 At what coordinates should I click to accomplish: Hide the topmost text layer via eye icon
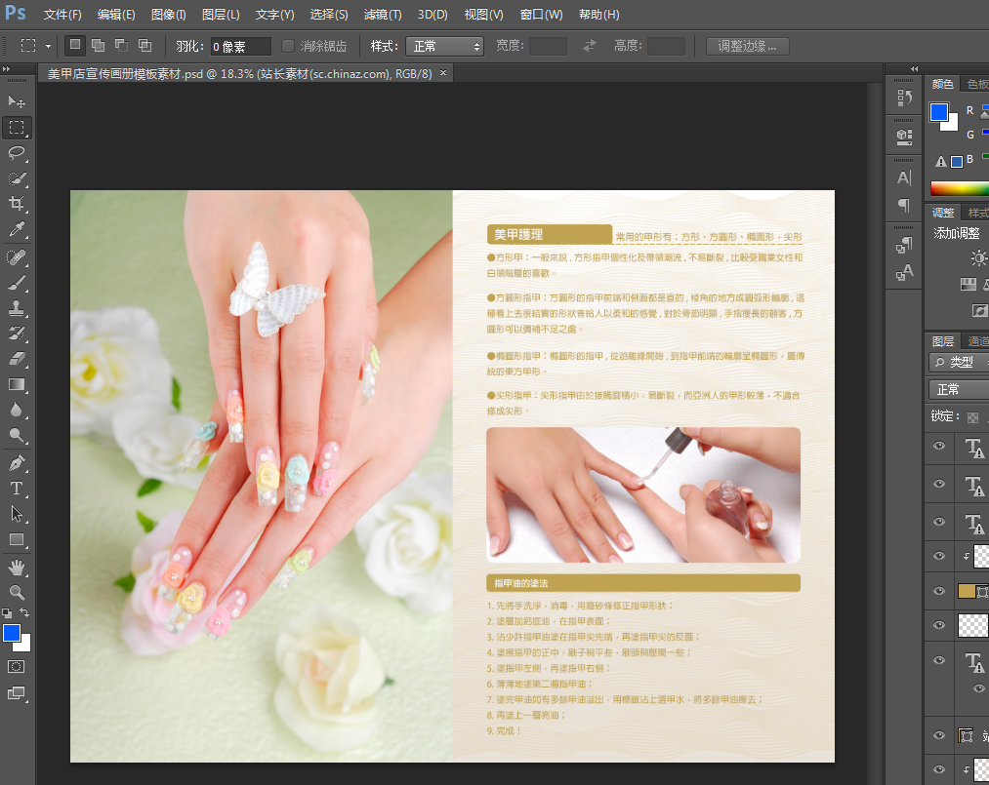[939, 447]
